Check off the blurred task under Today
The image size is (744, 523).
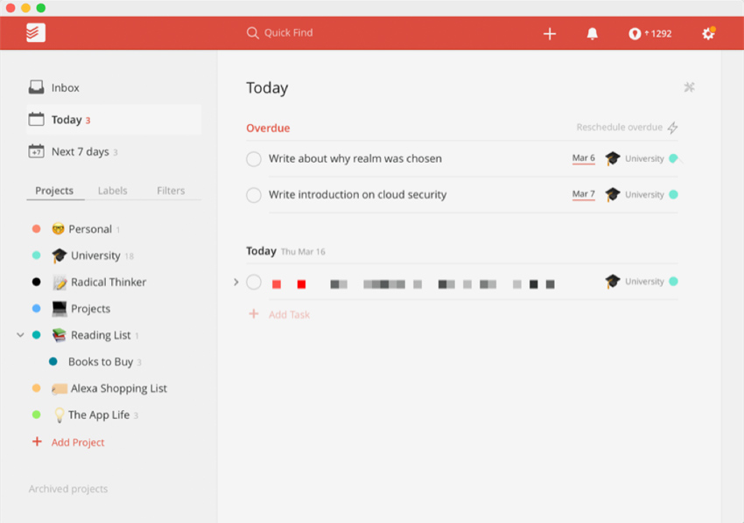click(x=254, y=282)
